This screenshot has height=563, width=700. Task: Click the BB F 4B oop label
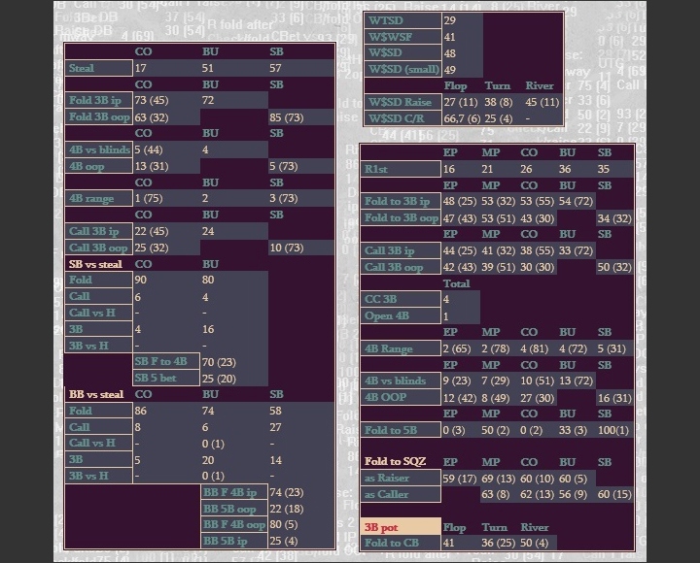(x=232, y=525)
